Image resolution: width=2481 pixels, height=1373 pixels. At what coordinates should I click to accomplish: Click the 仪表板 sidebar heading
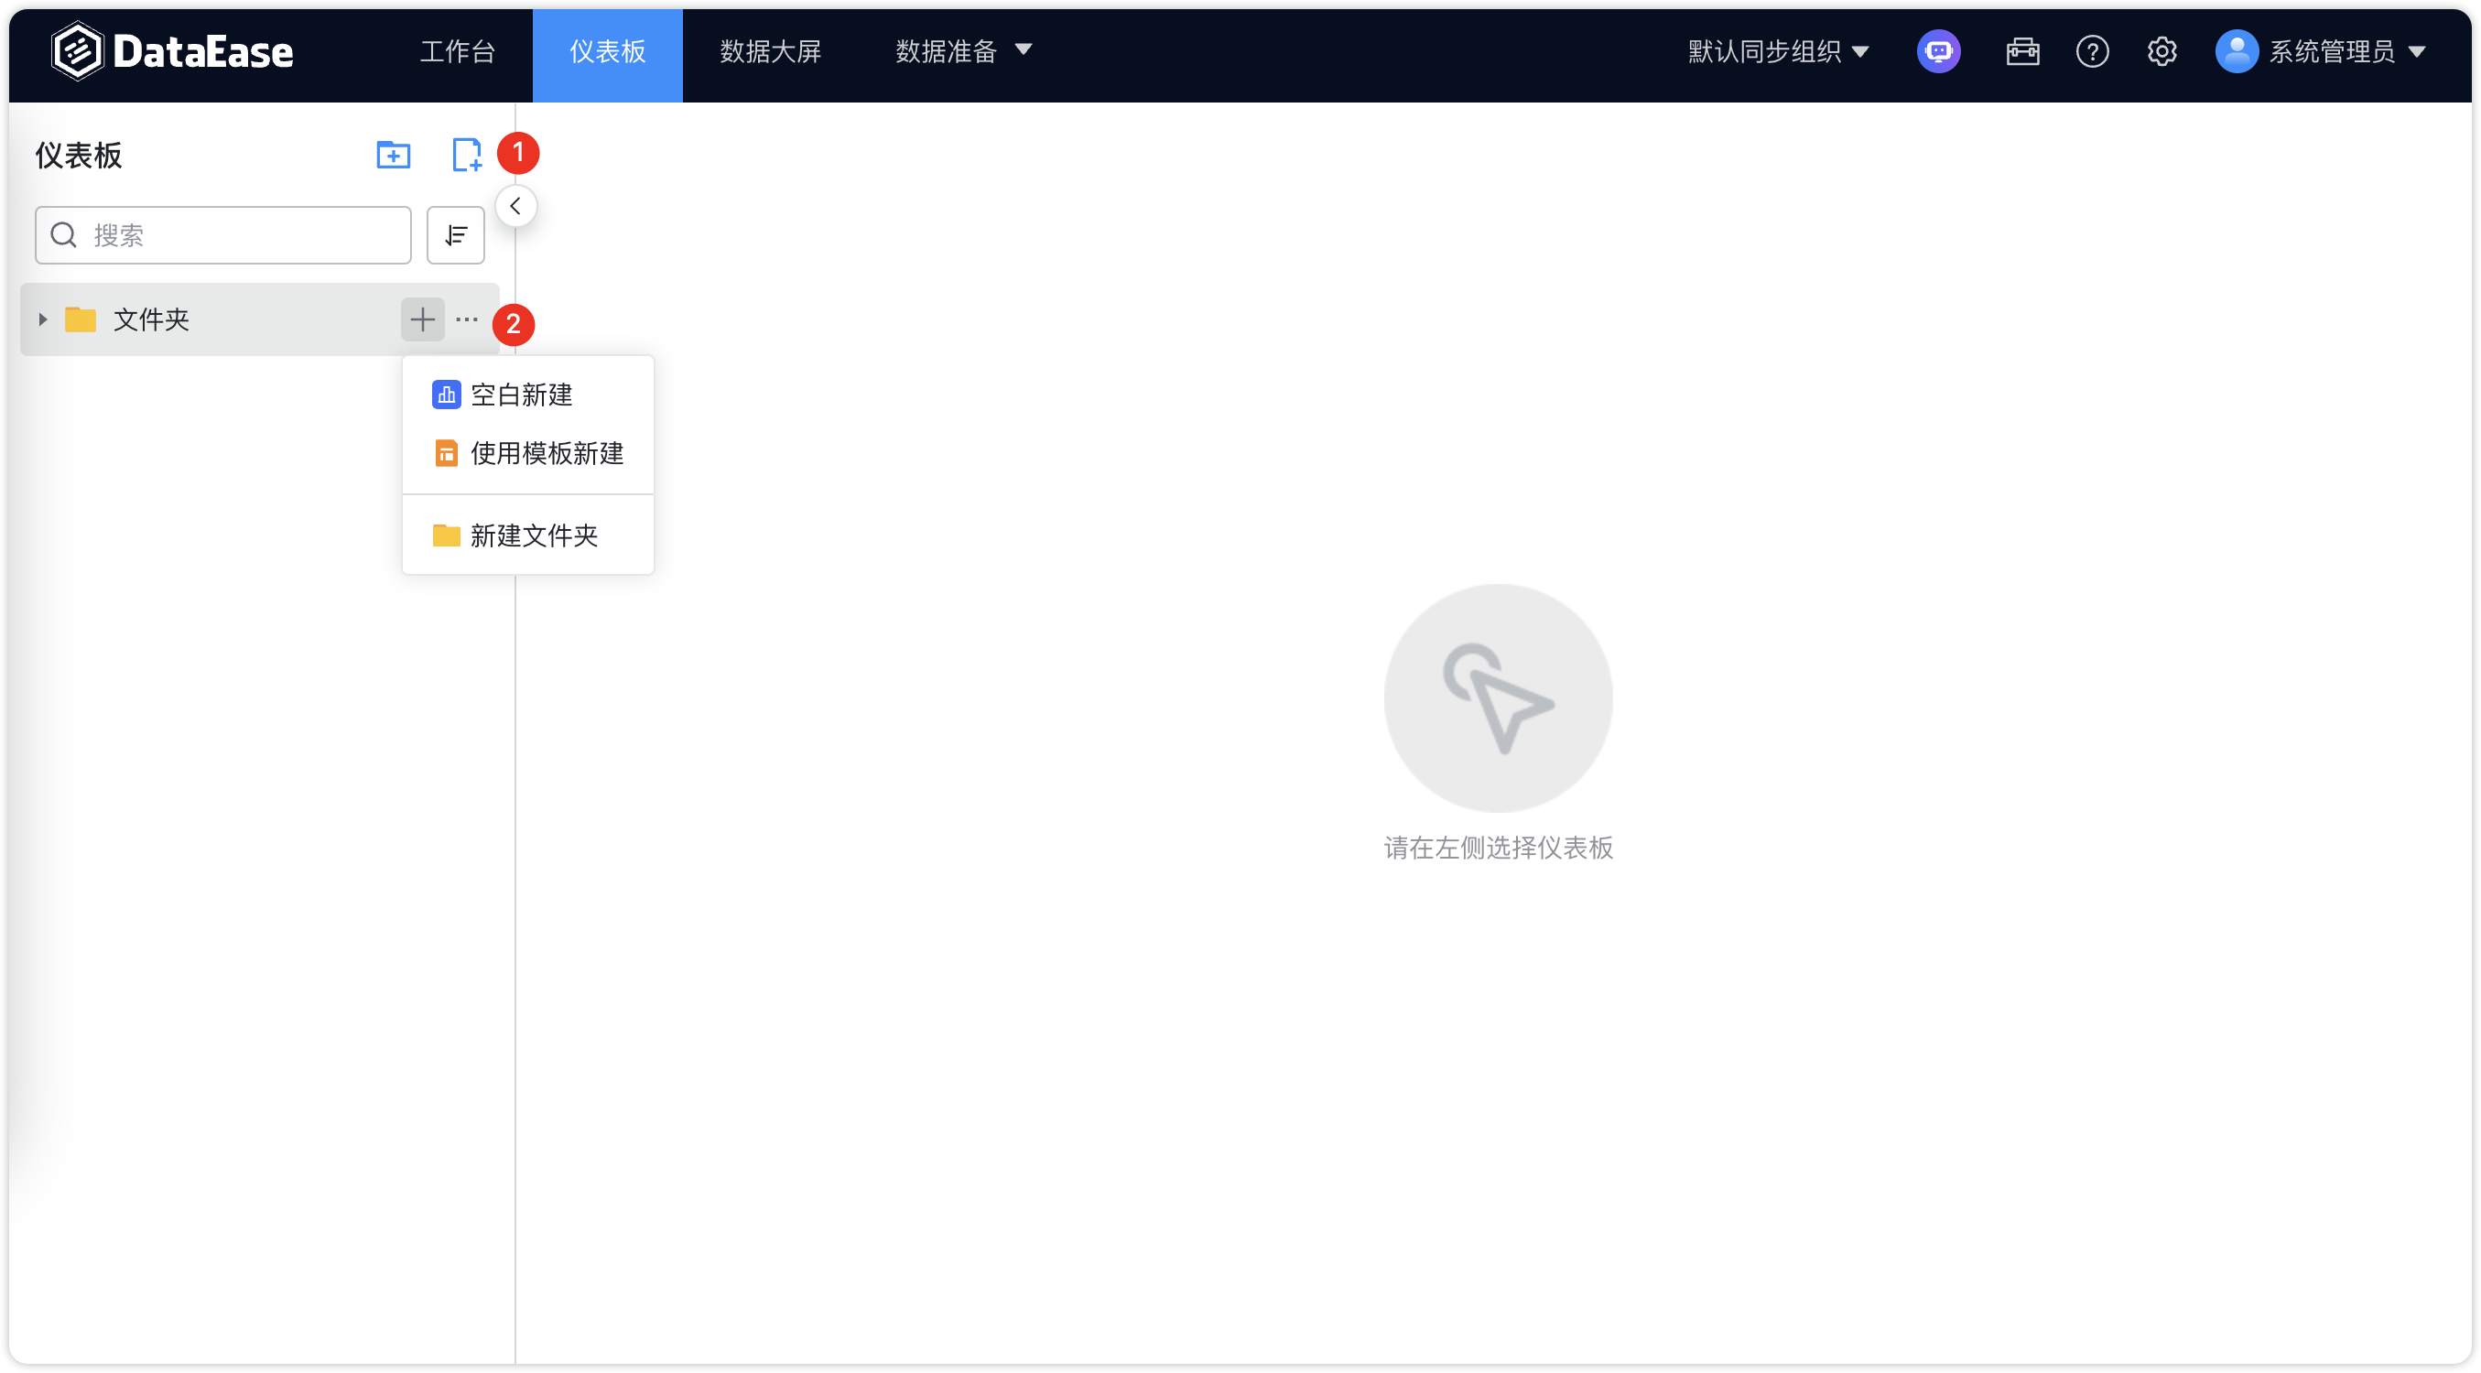click(x=79, y=155)
